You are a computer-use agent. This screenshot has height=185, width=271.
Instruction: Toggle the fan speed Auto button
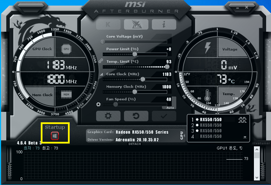170,108
